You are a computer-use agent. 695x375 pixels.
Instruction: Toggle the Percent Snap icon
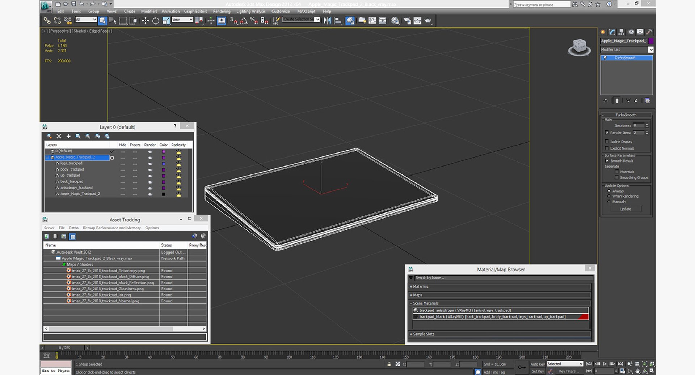click(254, 21)
